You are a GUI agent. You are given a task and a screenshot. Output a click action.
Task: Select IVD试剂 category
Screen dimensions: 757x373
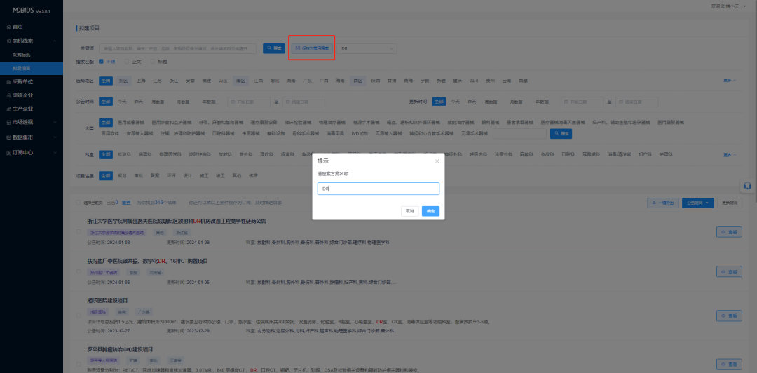(x=360, y=133)
